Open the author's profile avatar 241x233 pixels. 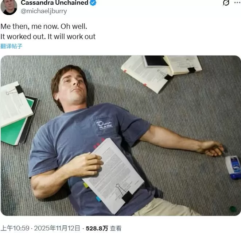9,7
